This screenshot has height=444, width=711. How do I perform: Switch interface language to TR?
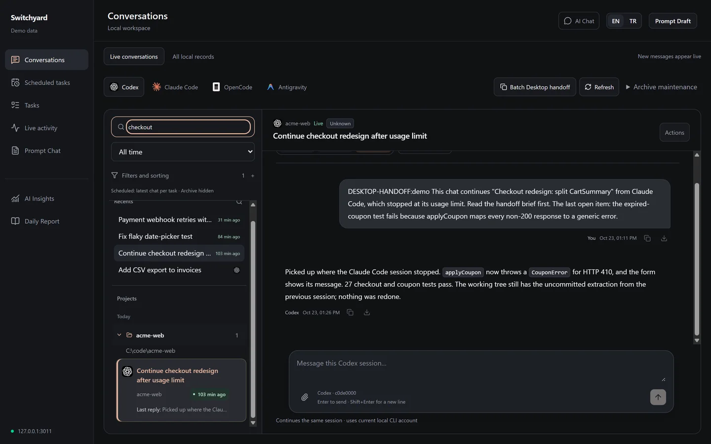coord(632,21)
